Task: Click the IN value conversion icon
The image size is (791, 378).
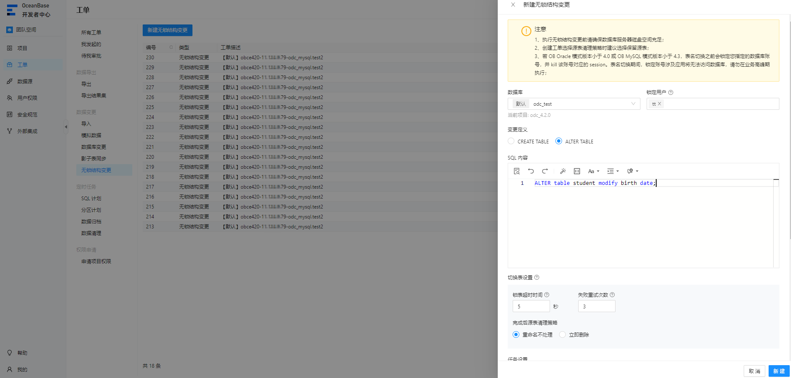Action: point(577,171)
